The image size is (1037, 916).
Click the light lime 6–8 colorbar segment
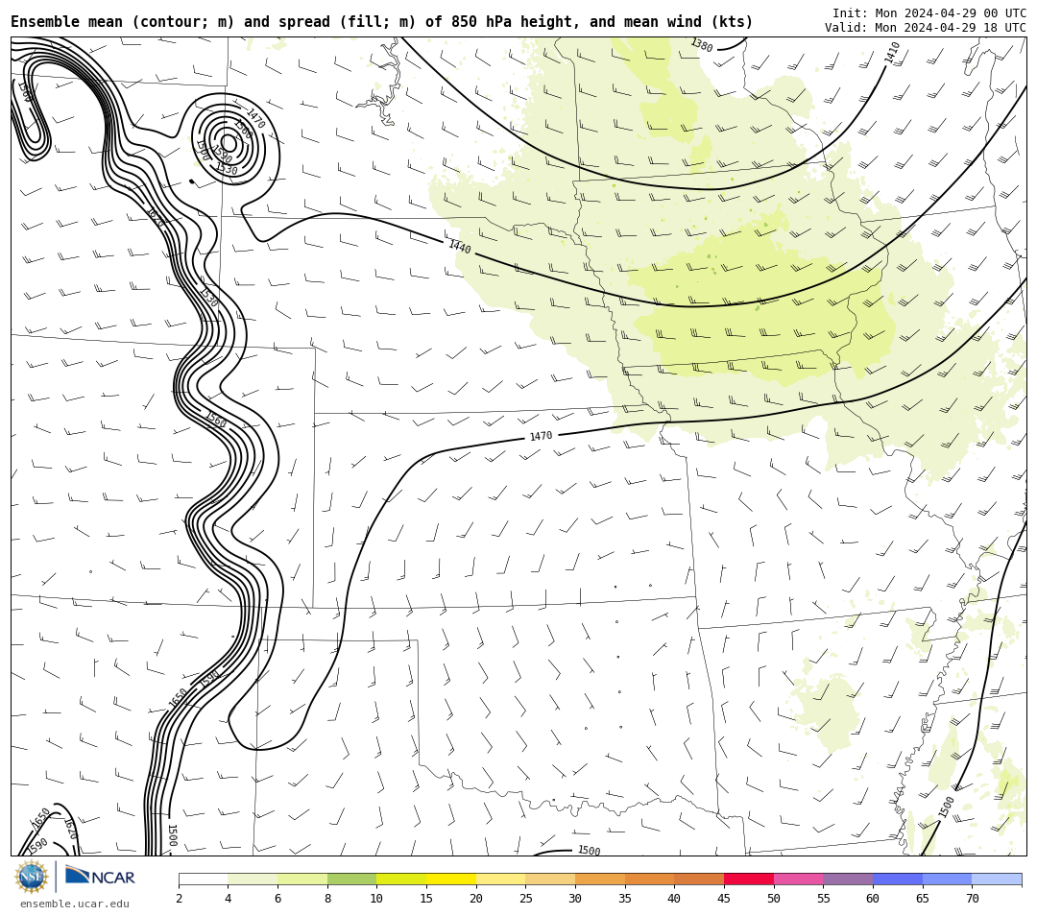(302, 879)
